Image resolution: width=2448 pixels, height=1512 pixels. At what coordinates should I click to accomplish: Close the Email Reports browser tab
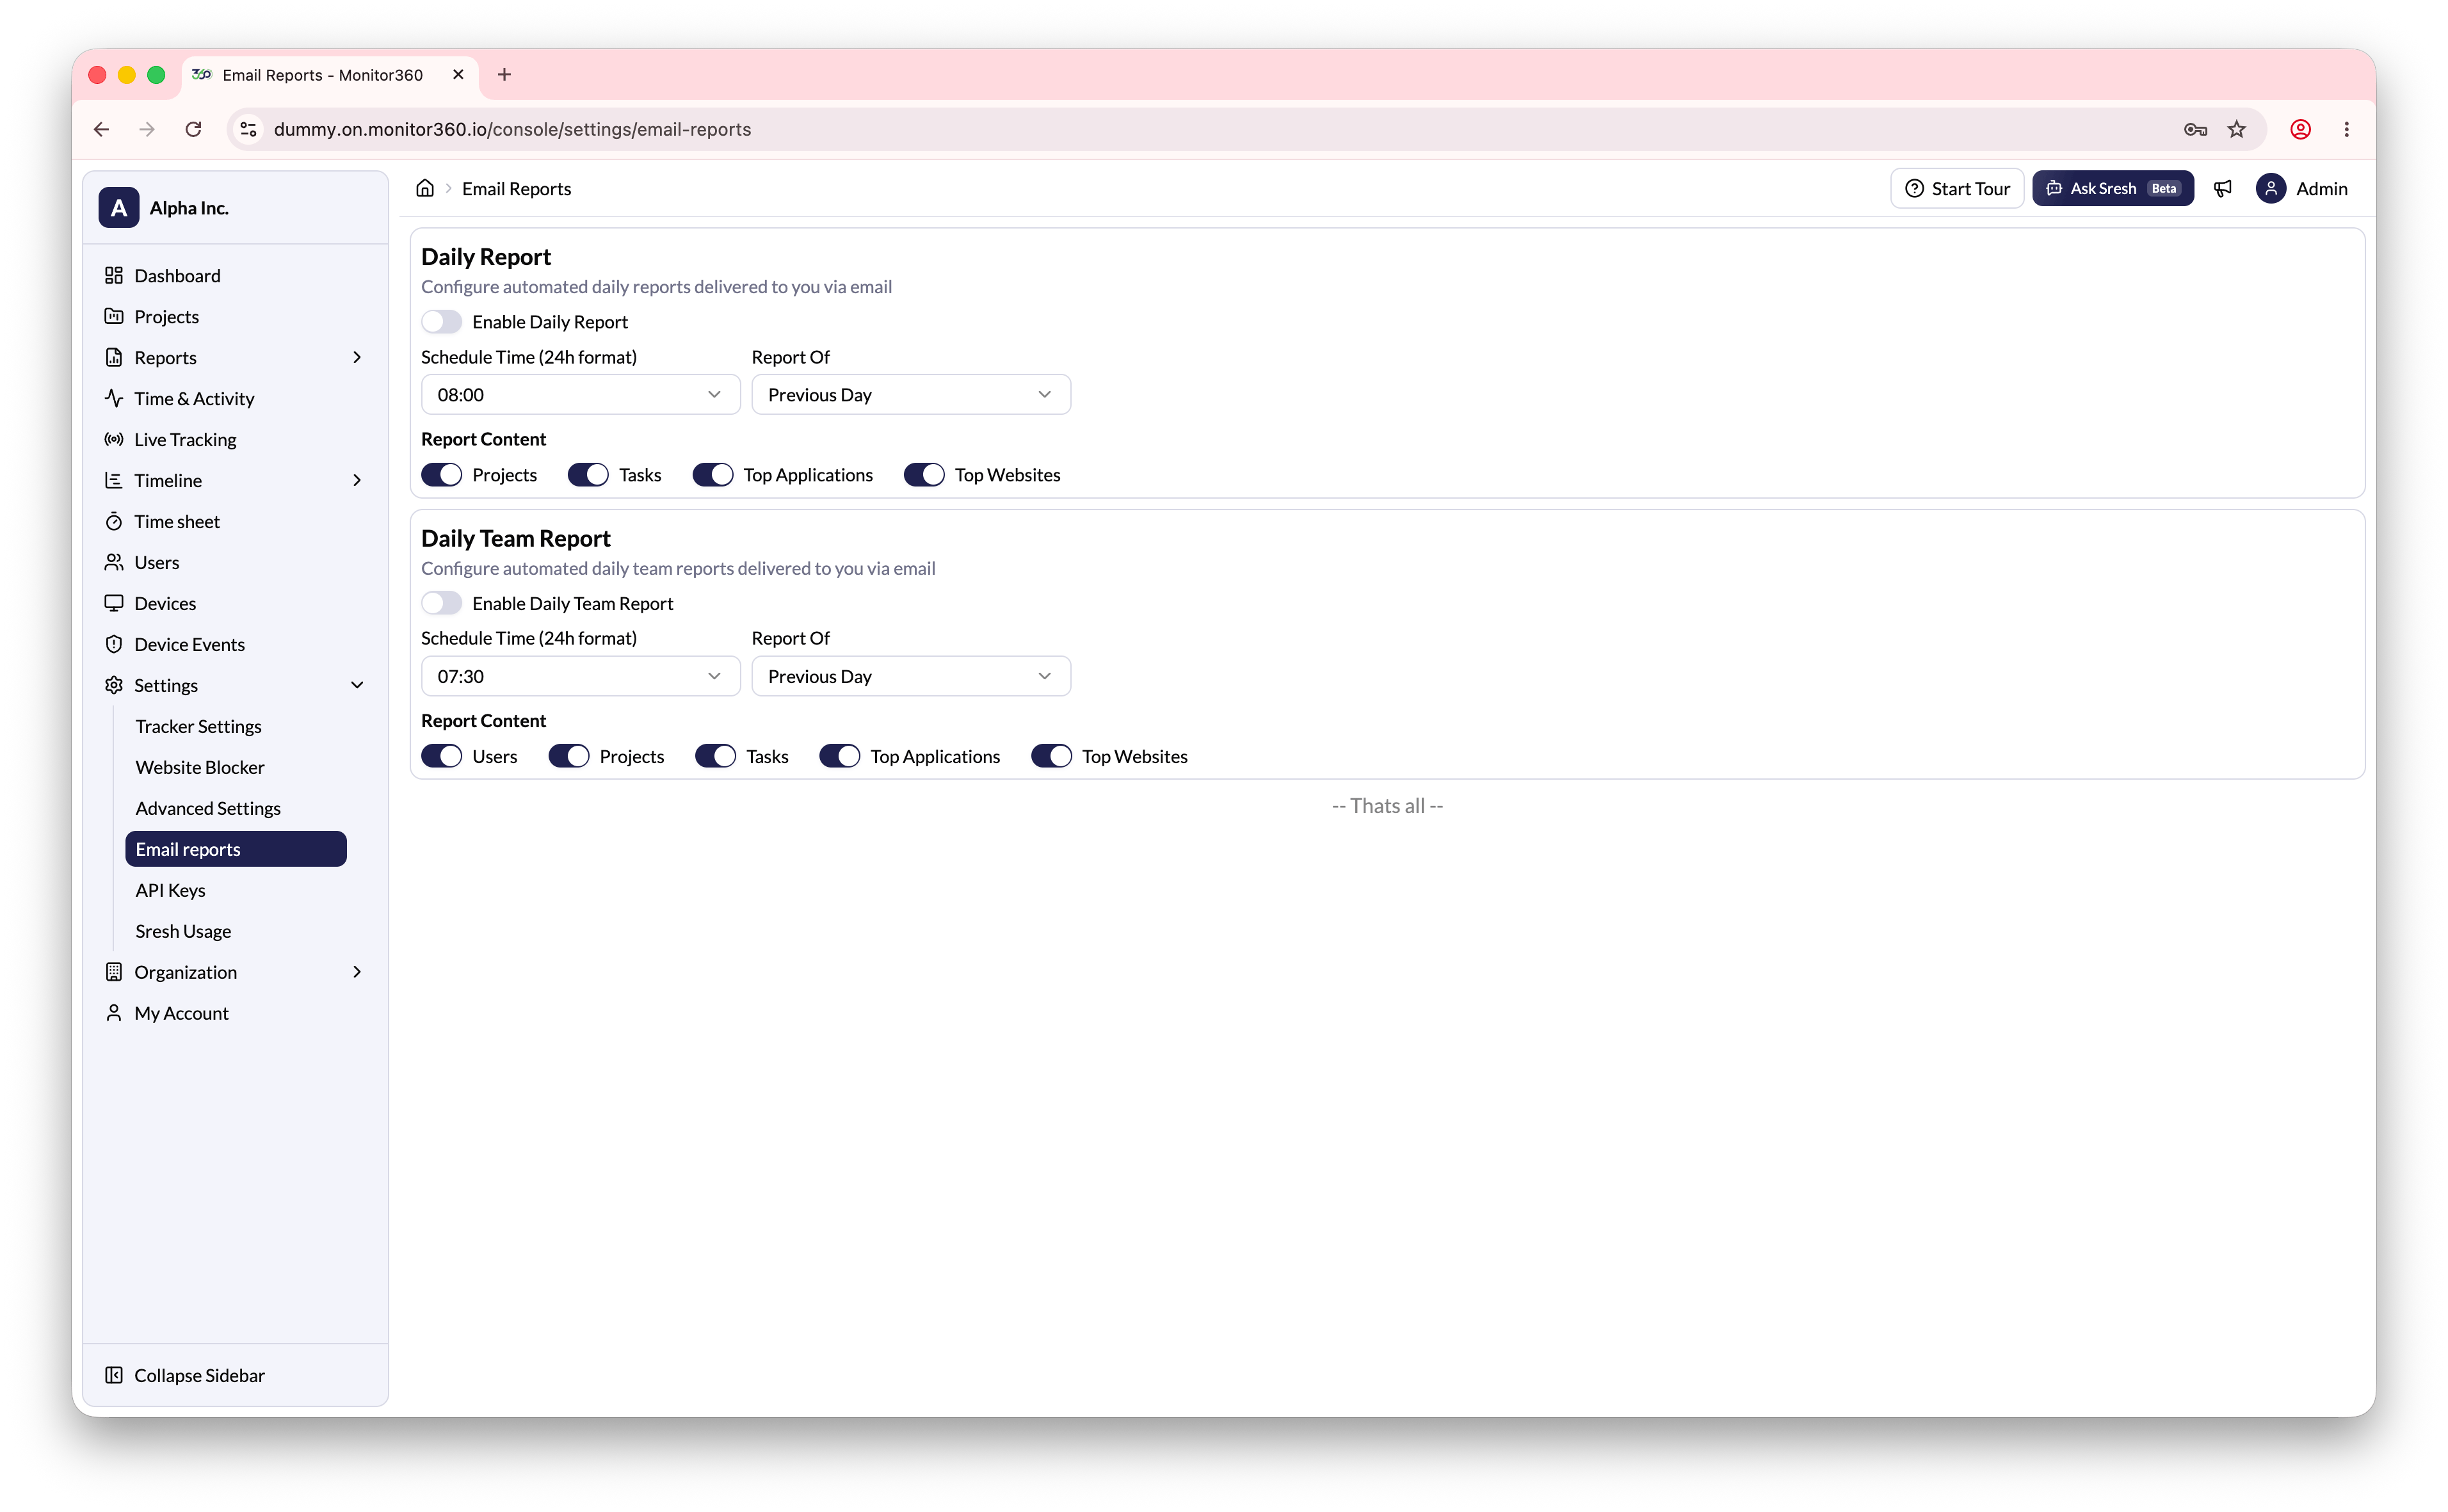(x=458, y=74)
